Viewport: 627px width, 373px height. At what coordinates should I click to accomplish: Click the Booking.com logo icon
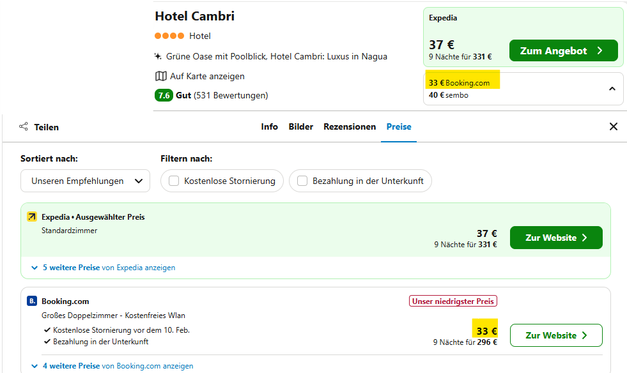32,301
